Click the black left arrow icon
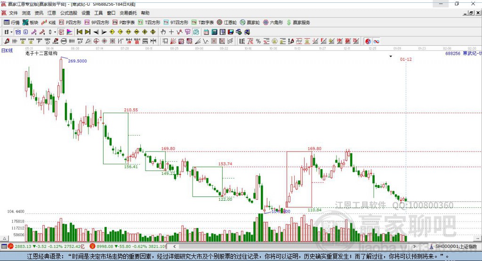Image resolution: width=482 pixels, height=261 pixels. coord(96,32)
